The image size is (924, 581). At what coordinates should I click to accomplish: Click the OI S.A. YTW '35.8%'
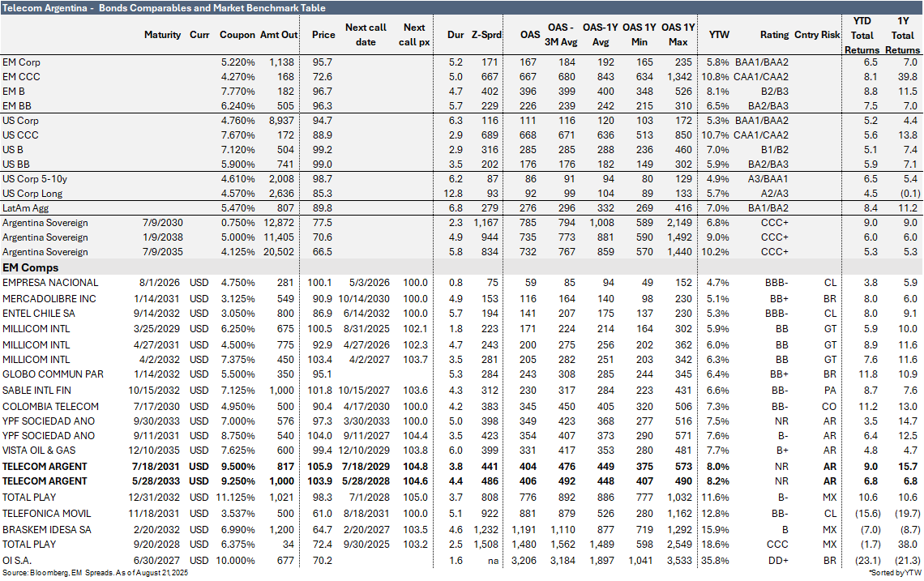click(x=715, y=561)
